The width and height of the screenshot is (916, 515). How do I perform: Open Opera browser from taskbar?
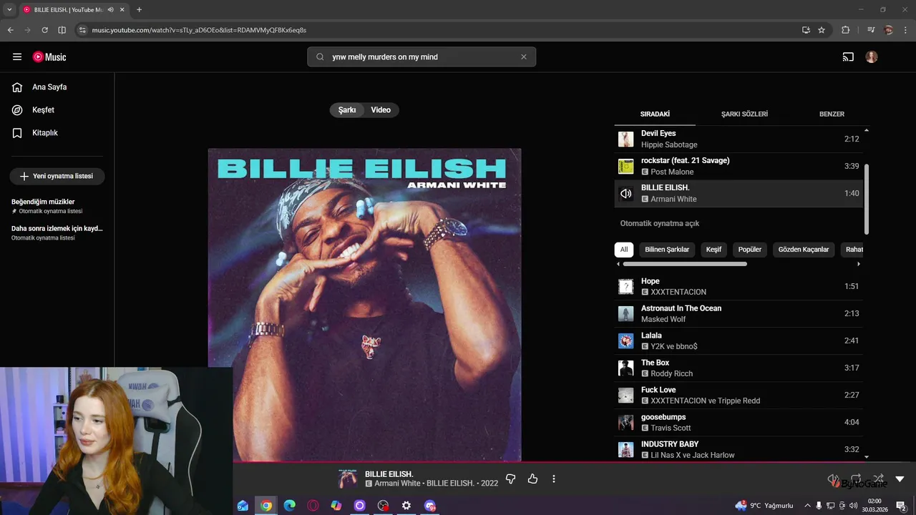point(313,506)
